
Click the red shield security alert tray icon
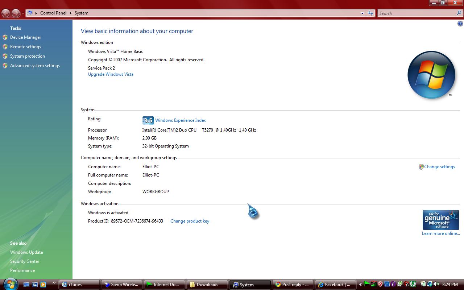coord(380,284)
